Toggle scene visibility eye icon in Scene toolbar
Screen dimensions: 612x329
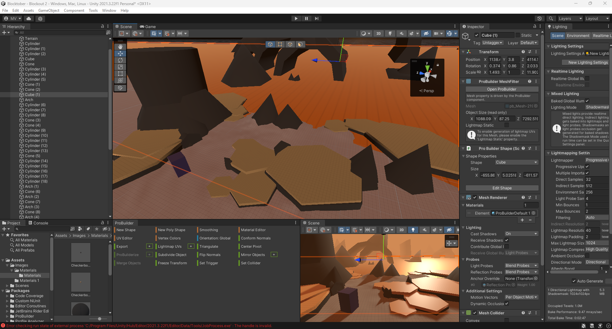click(426, 33)
